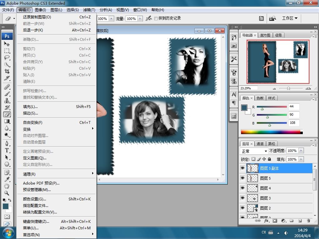Switch to the 直方图 histogram tab
Screen dimensions: 319x239
[x=265, y=35]
